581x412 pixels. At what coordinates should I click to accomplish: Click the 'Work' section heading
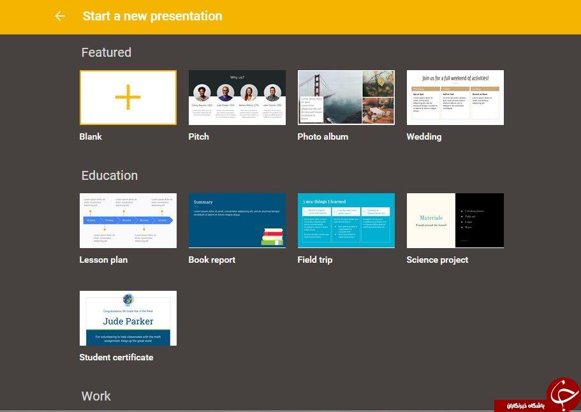click(x=96, y=396)
